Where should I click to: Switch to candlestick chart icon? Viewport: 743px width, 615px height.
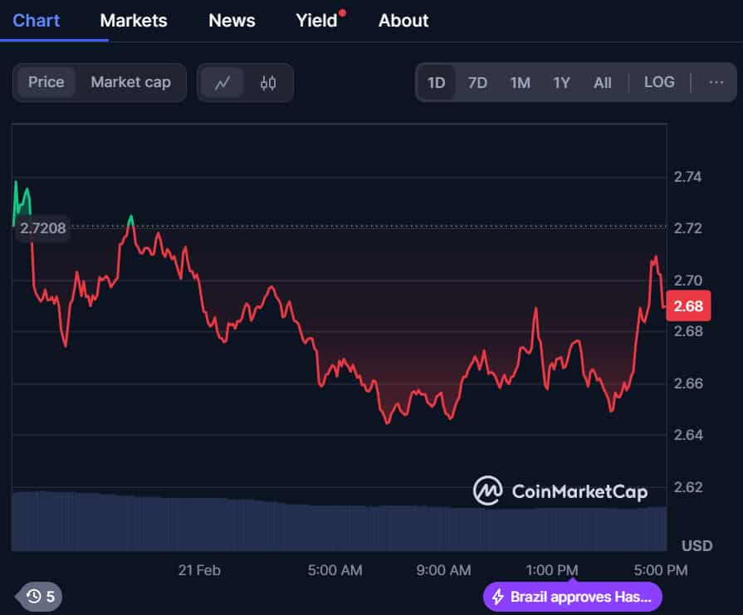click(x=267, y=82)
